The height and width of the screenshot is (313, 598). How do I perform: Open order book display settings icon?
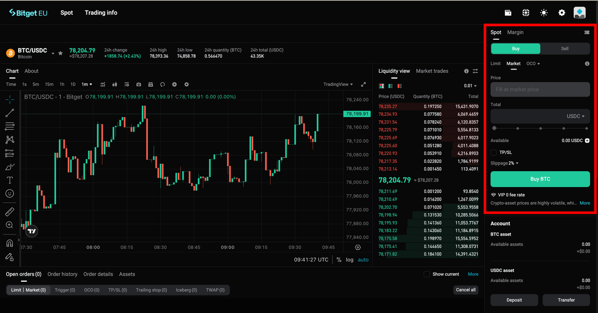[x=475, y=71]
